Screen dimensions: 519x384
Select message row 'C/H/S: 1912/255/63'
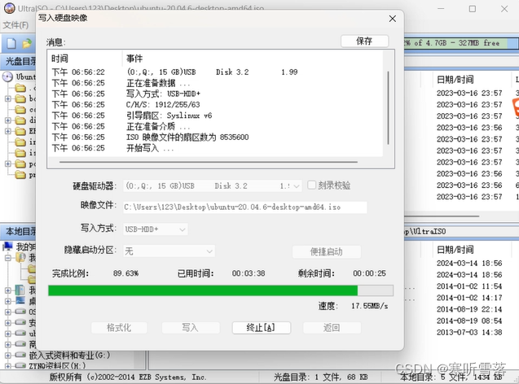217,105
